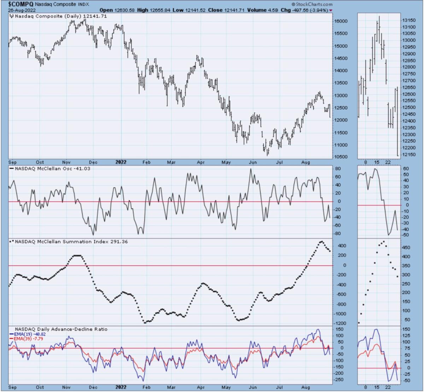Click the OHLC bar icon beside Nasdaq Composite (Daily)
This screenshot has height=392, width=424.
click(11, 16)
